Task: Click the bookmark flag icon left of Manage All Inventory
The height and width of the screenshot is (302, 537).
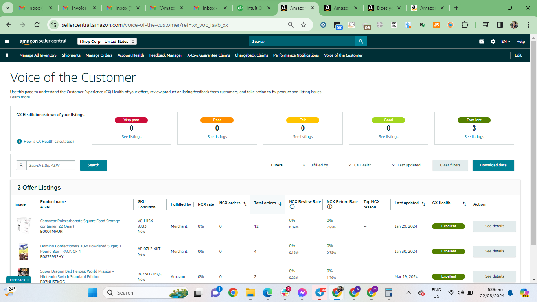Action: pyautogui.click(x=7, y=55)
